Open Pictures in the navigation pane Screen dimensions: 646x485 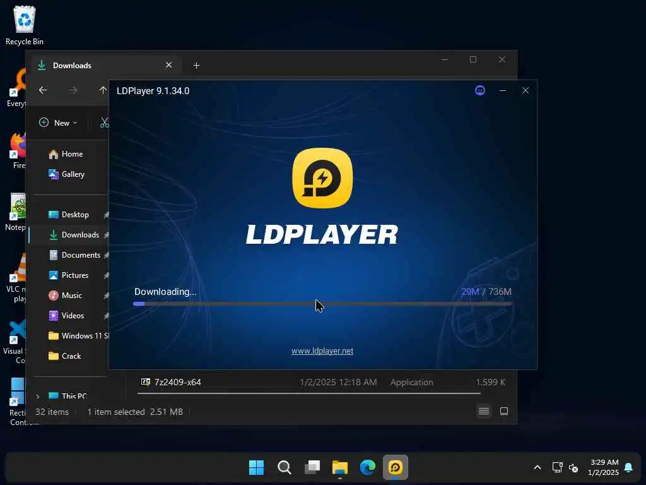pos(69,275)
